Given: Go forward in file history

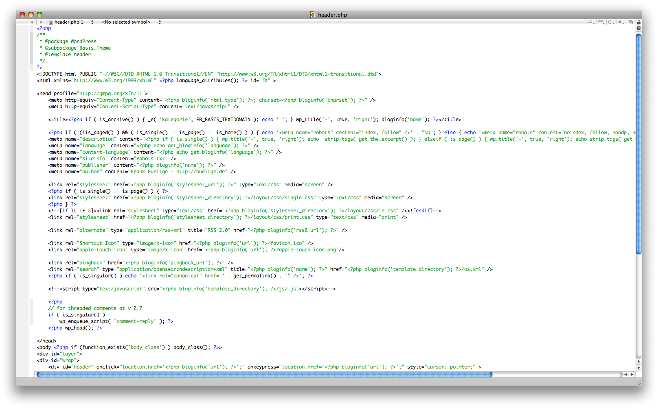Looking at the screenshot, I should [x=41, y=22].
